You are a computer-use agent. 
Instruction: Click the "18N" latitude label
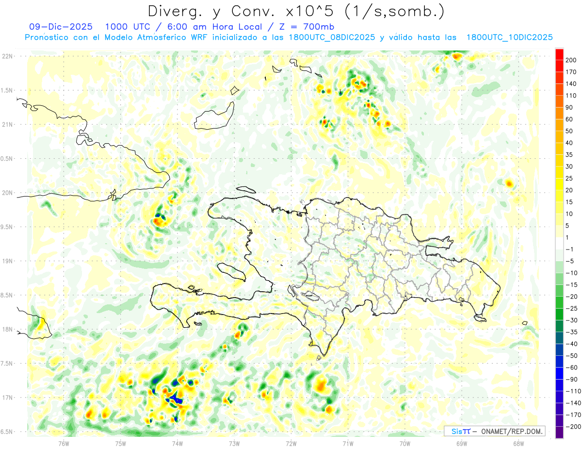(x=8, y=329)
